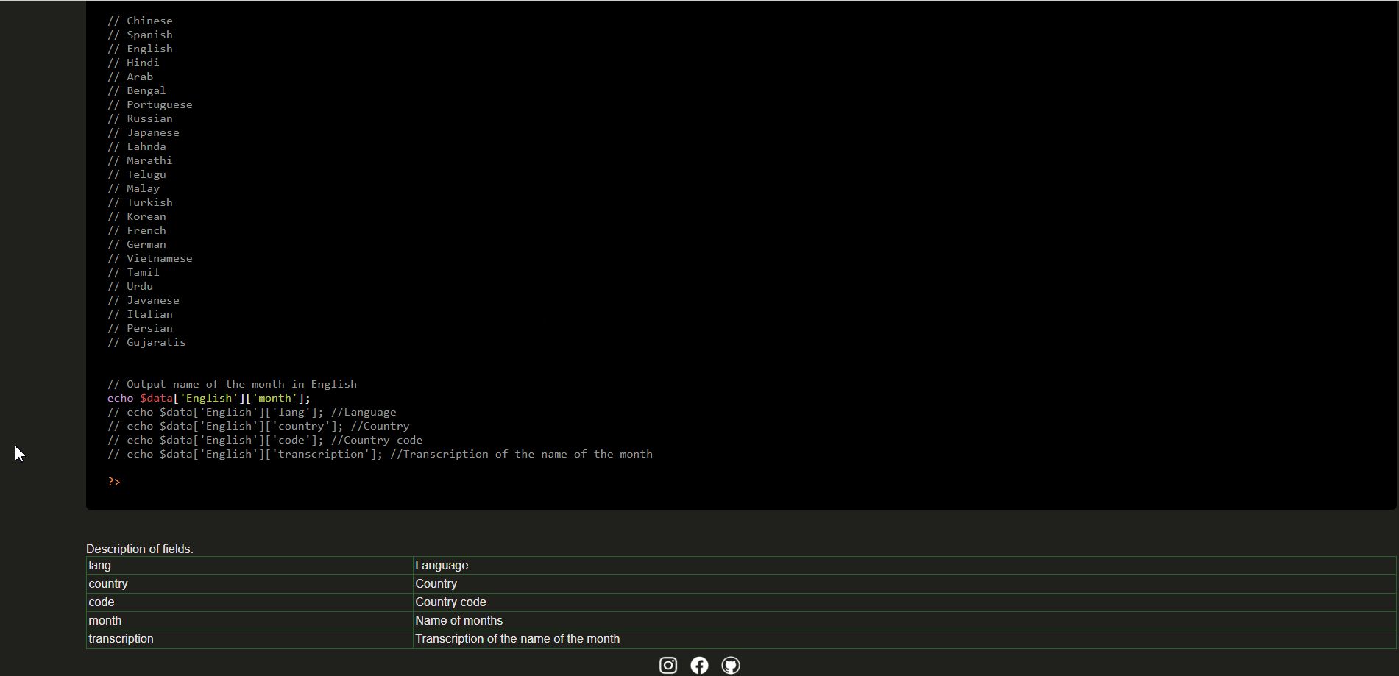Click the '// Russian' comment line
Screen dimensions: 1399x676
click(x=141, y=118)
